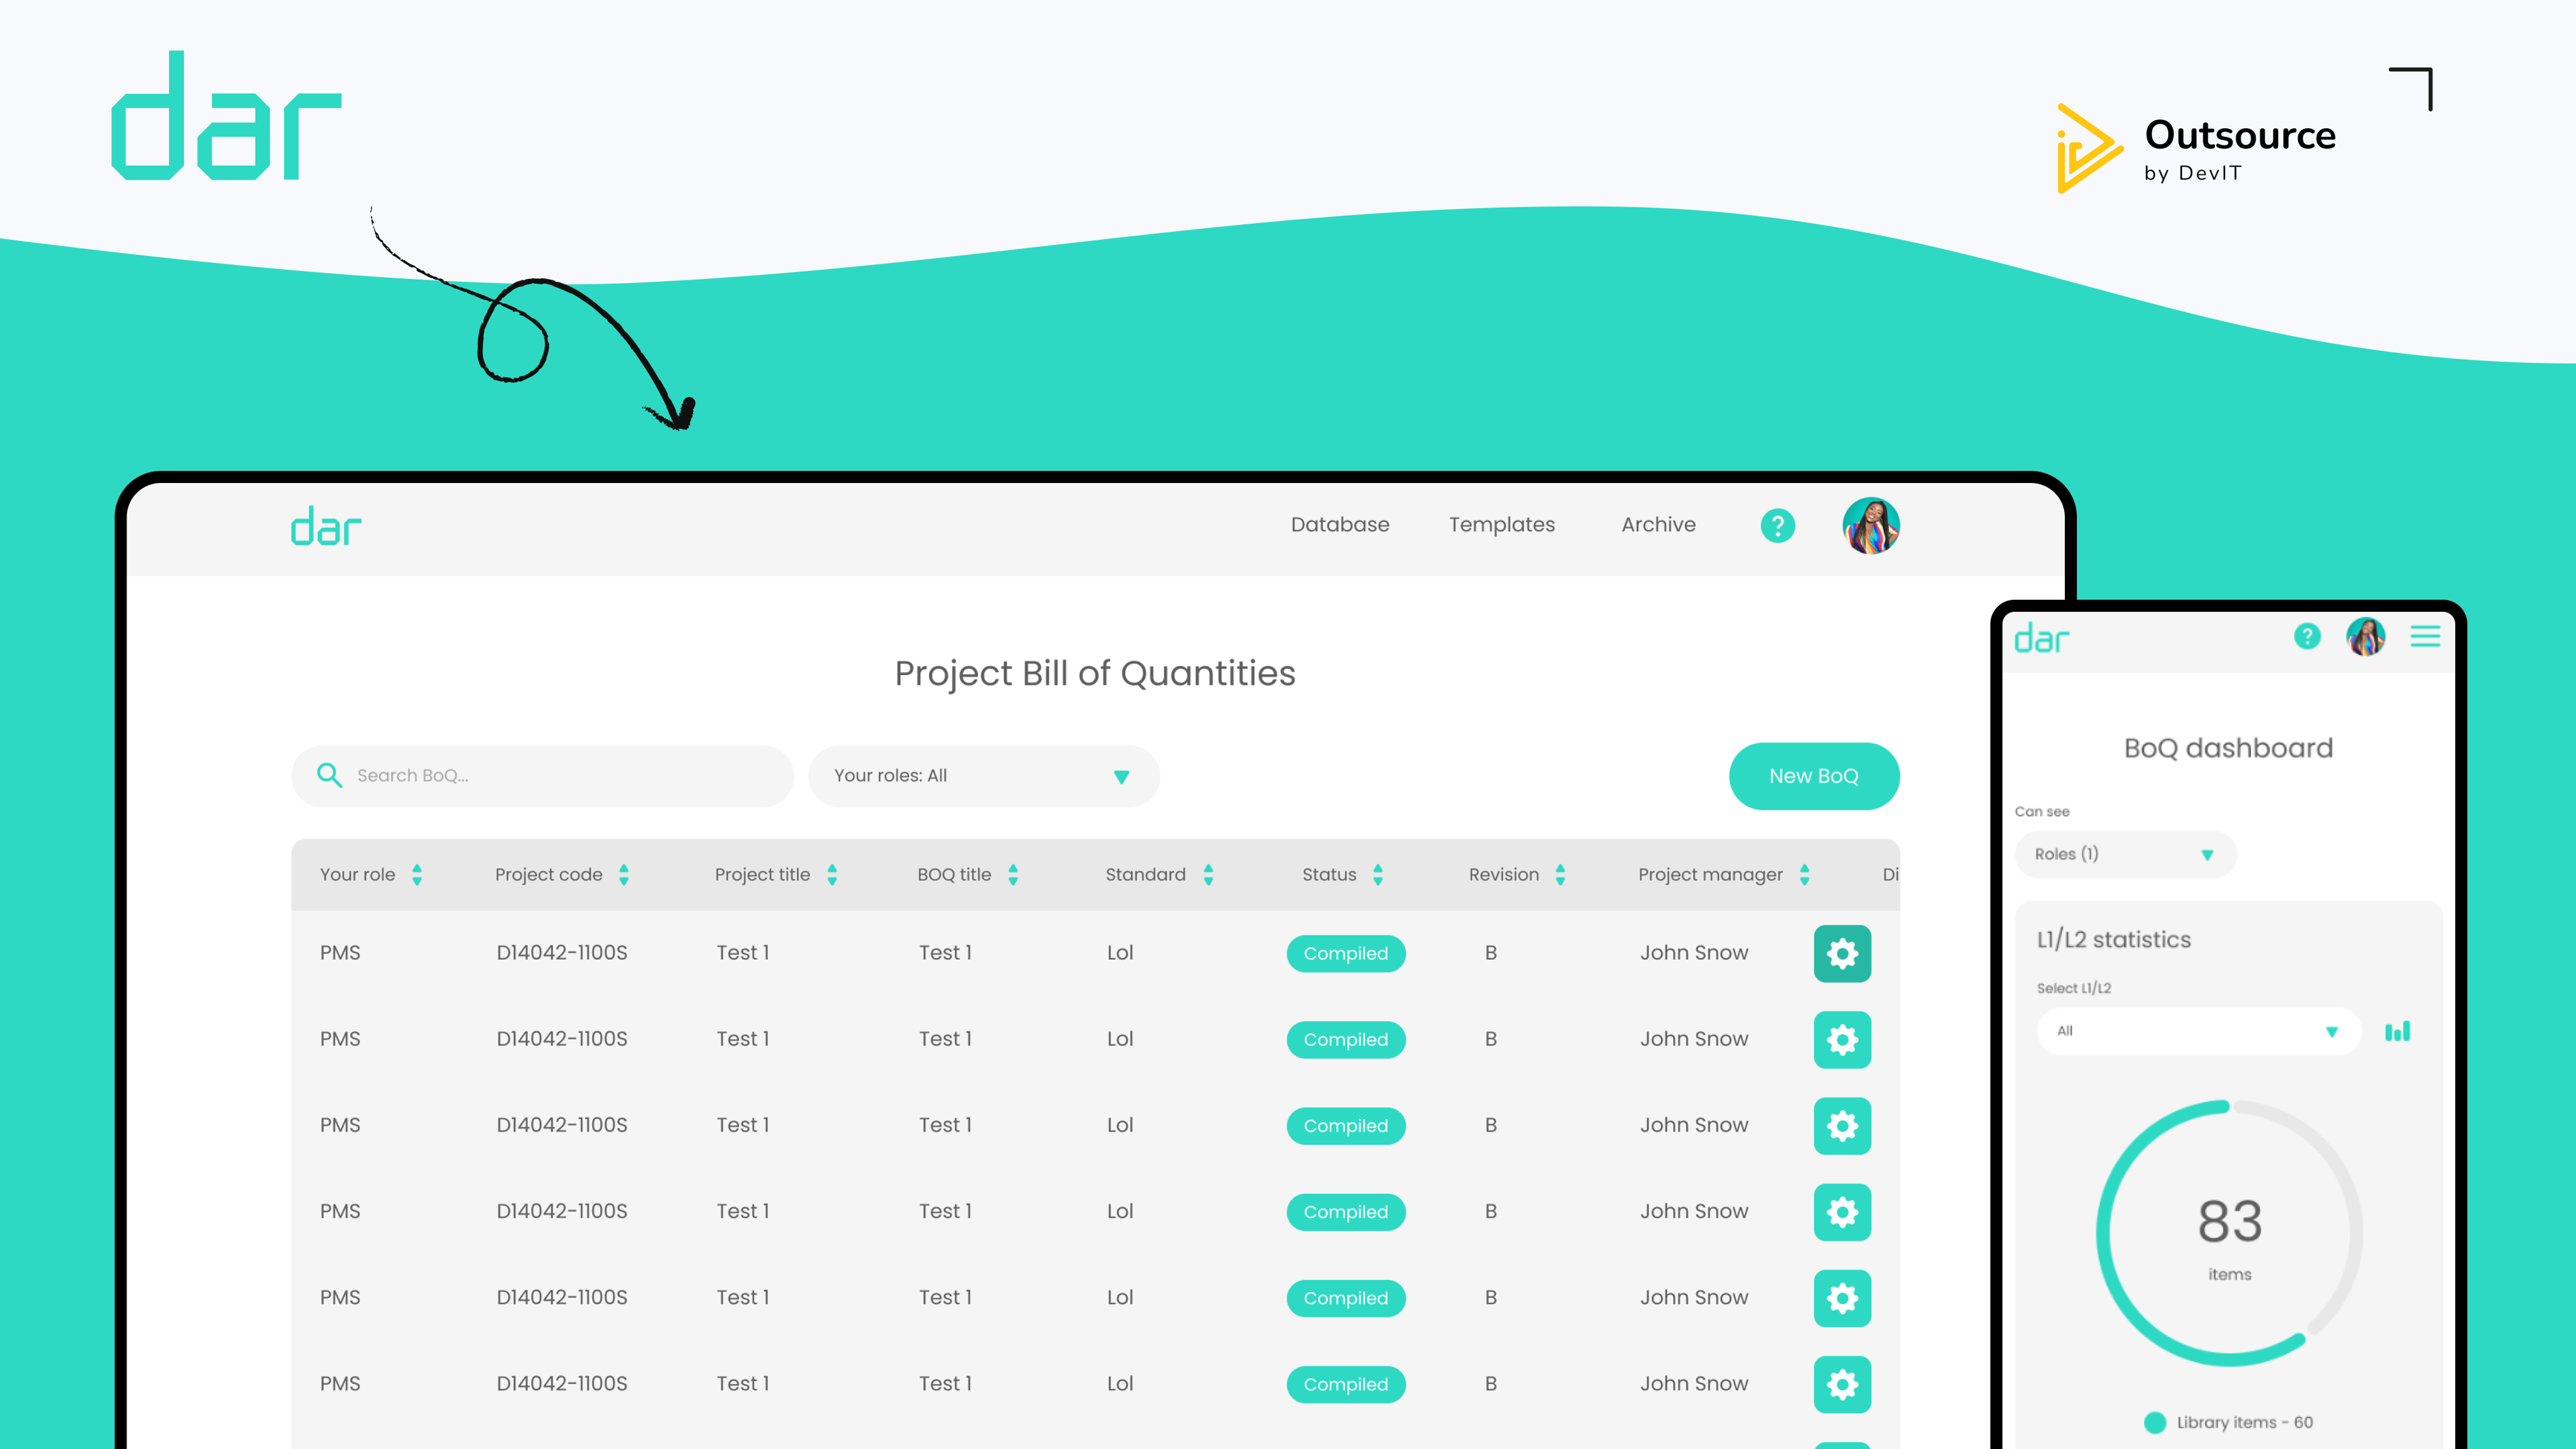Open Database menu item
Viewport: 2576px width, 1449px height.
point(1340,524)
